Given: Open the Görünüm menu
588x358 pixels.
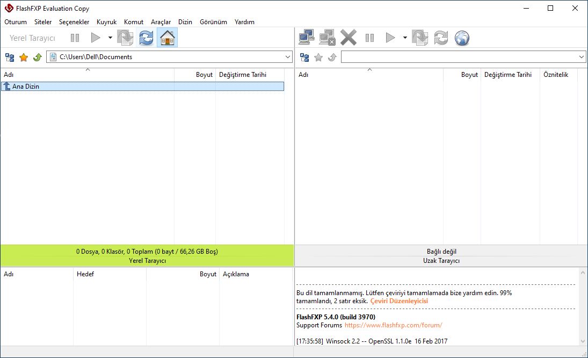Looking at the screenshot, I should click(213, 22).
